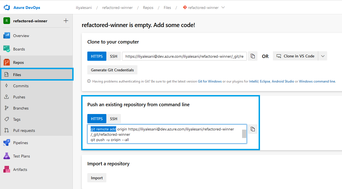Click the refactored-winner project name in sidebar
Screen dimensions: 342x189
(30, 21)
